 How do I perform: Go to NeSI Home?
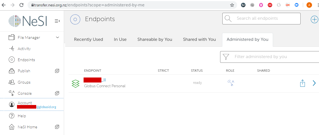(27, 127)
